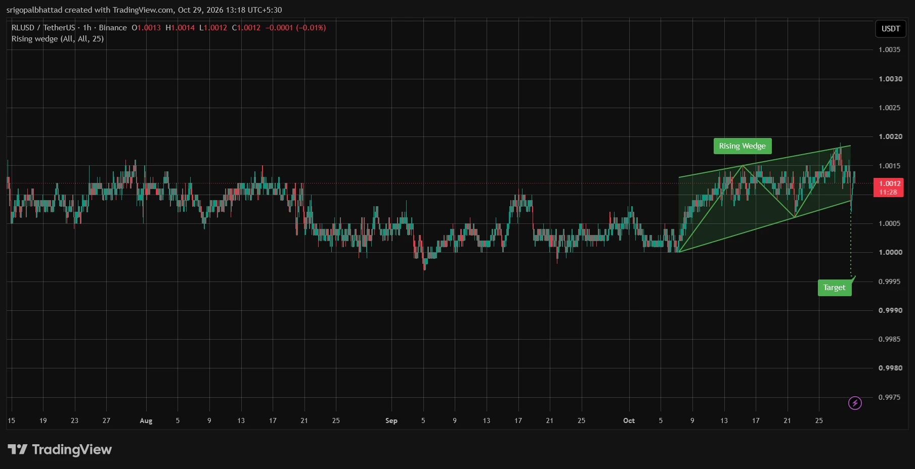915x469 pixels.
Task: Click the TradingView text in bottom watermark
Action: (72, 449)
